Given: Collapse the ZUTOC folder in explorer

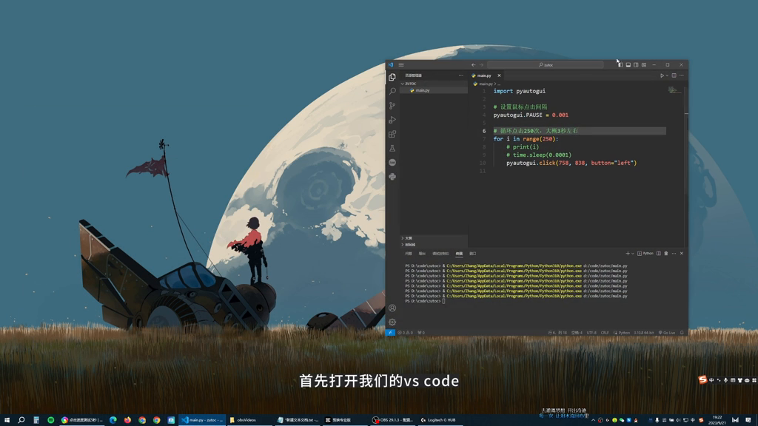Looking at the screenshot, I should coord(403,84).
